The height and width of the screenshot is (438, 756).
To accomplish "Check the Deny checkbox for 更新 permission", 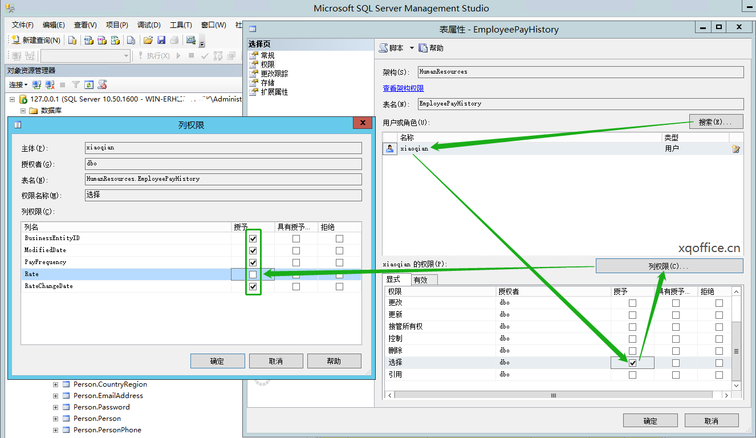I will [719, 315].
